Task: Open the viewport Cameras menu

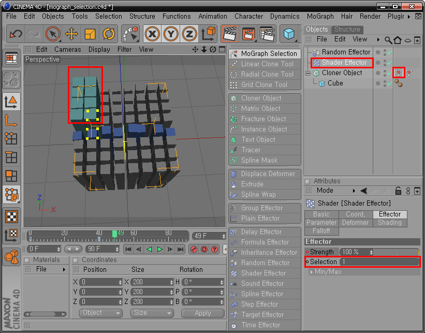Action: click(67, 50)
